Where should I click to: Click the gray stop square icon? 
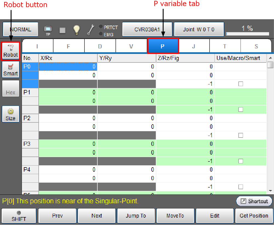click(x=63, y=30)
